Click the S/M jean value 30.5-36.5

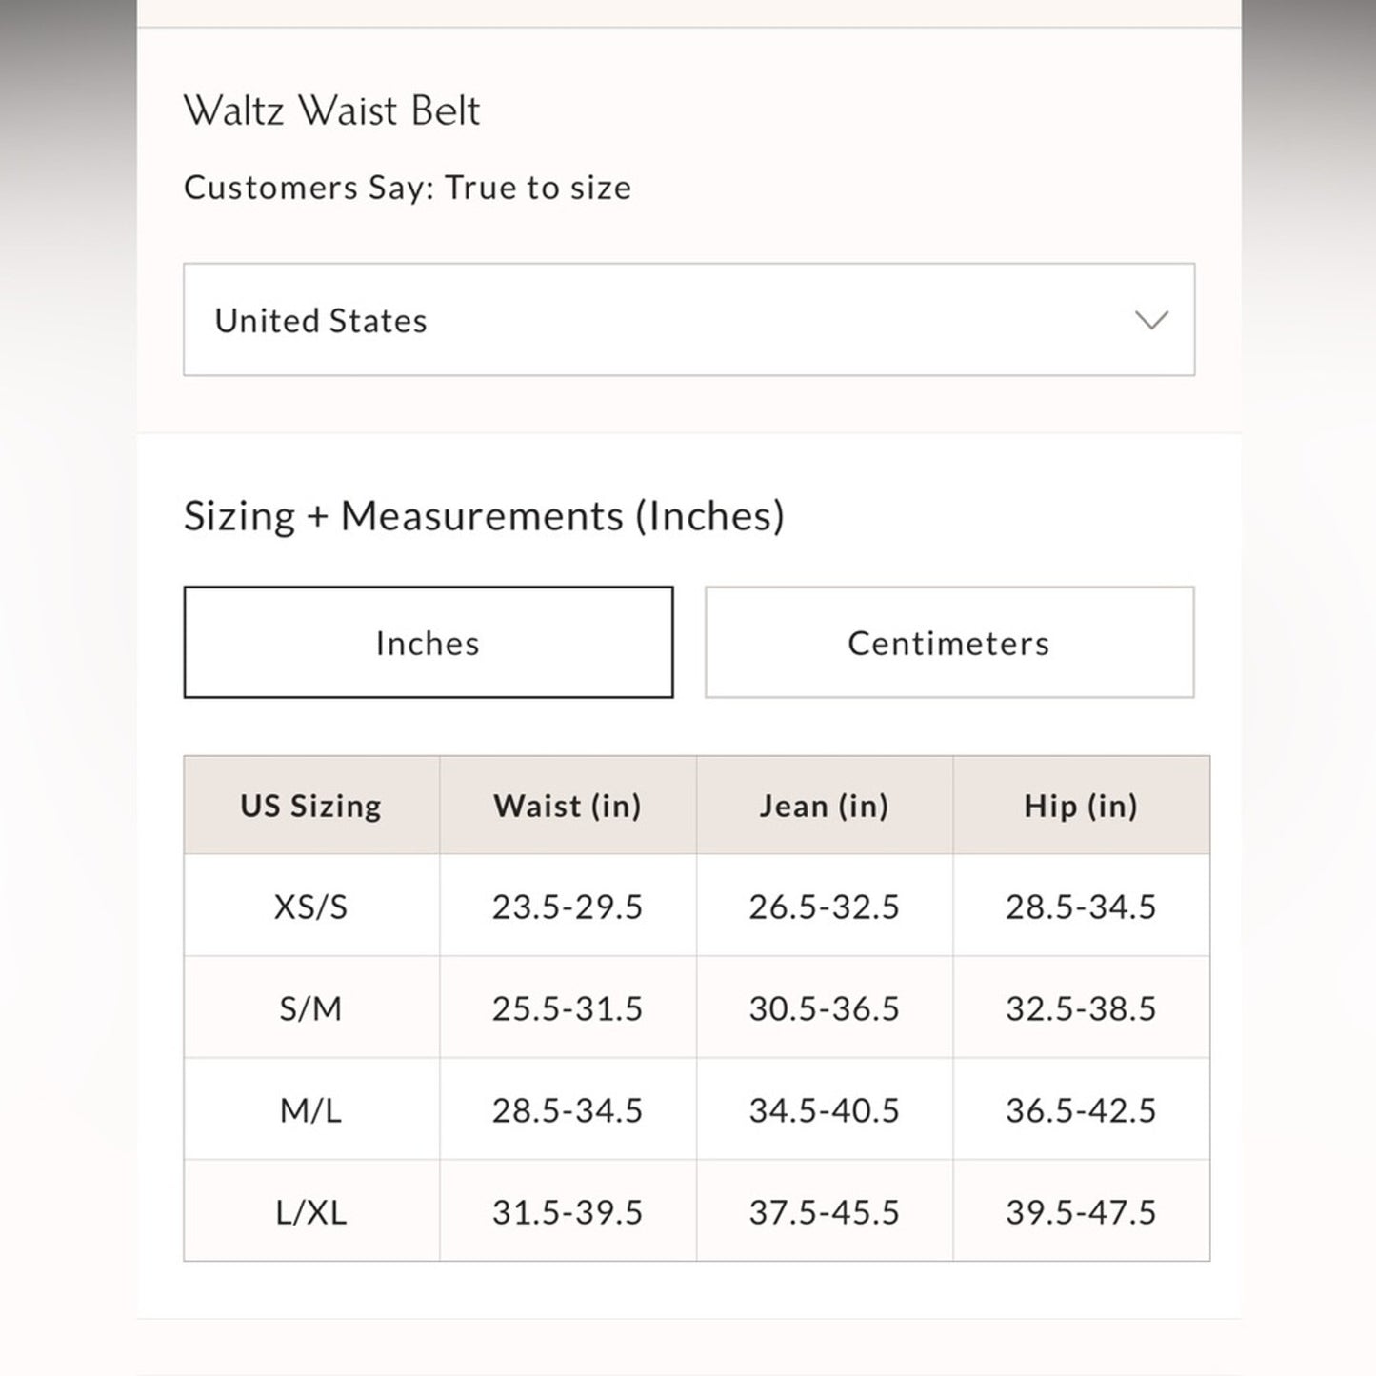[x=824, y=1008]
